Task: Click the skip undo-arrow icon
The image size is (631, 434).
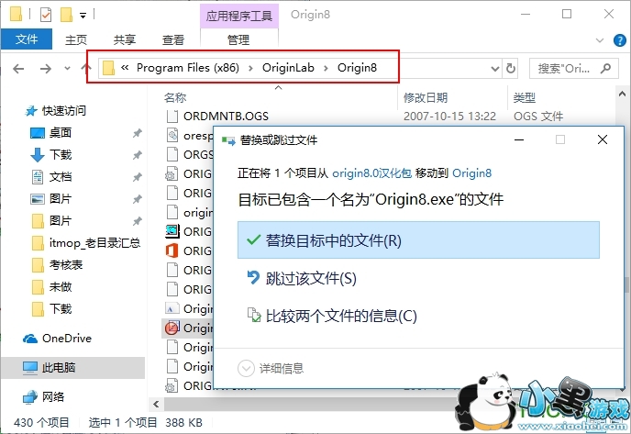Action: [x=253, y=277]
